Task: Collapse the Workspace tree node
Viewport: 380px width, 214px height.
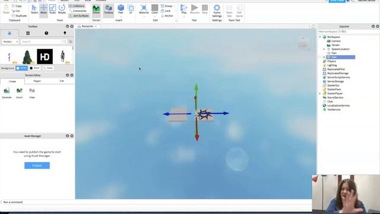Action: tap(320, 37)
